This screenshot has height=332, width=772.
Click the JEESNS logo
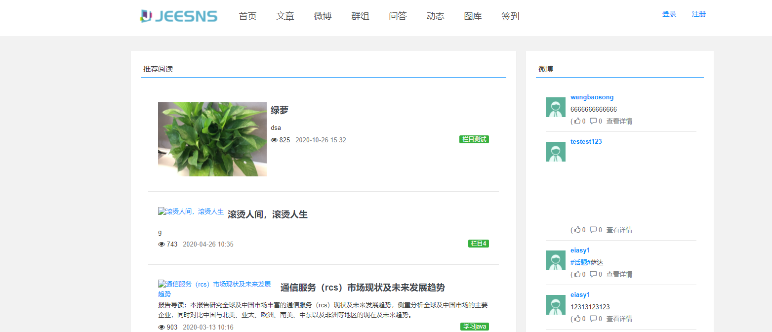pos(179,16)
